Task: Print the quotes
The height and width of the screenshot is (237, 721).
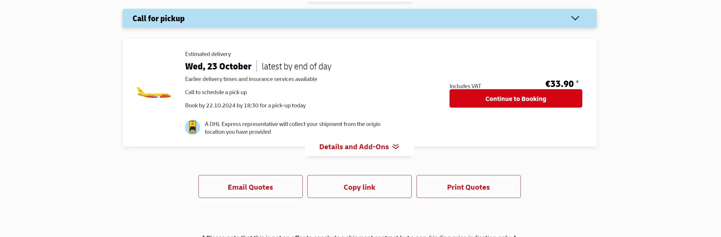Action: pyautogui.click(x=468, y=187)
